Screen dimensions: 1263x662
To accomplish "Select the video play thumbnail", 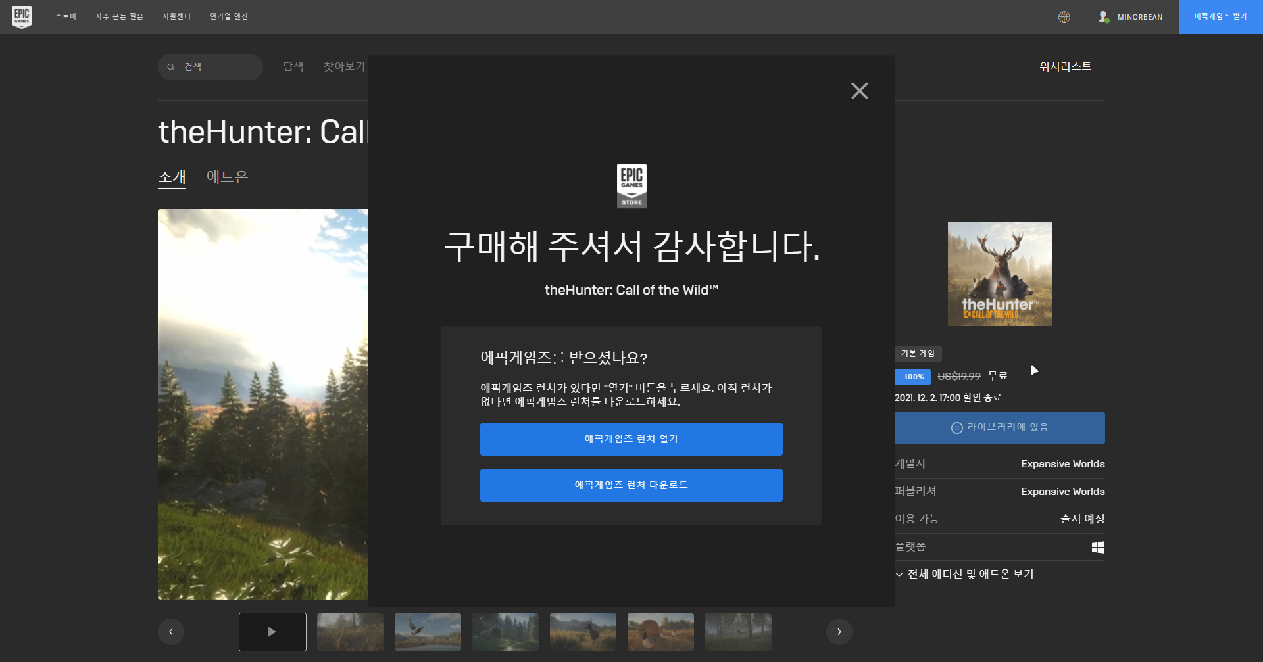I will 272,632.
